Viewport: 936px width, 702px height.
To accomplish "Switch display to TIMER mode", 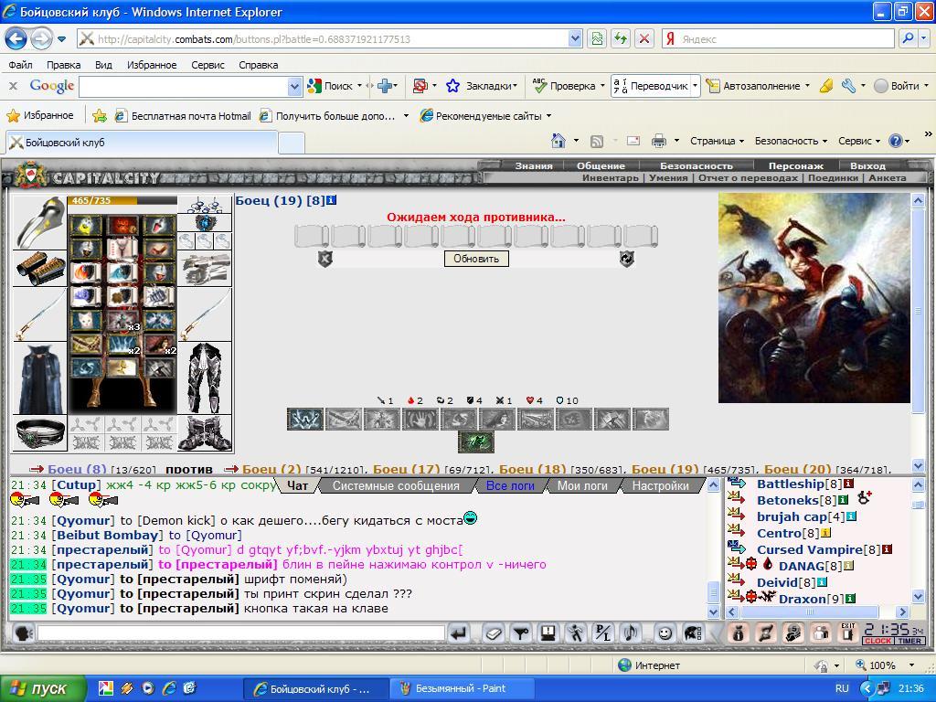I will 909,641.
